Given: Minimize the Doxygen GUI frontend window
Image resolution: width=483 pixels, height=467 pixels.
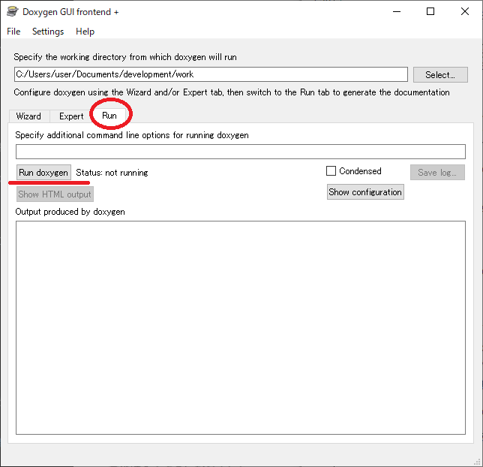Looking at the screenshot, I should click(394, 12).
